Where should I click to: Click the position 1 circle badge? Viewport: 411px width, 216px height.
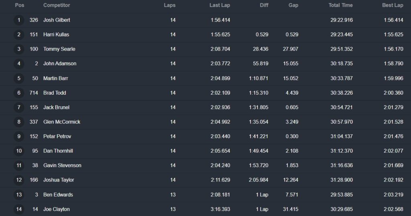pyautogui.click(x=19, y=20)
